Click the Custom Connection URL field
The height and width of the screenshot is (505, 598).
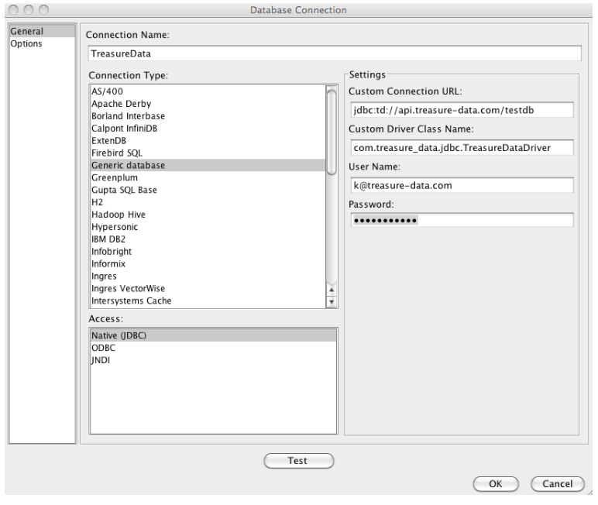pyautogui.click(x=461, y=110)
